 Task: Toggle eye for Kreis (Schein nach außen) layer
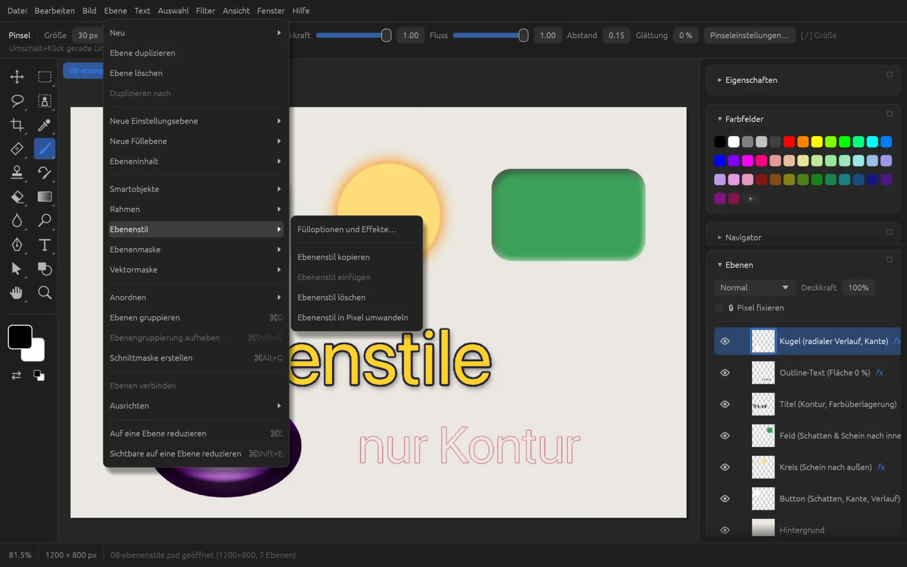[x=724, y=467]
